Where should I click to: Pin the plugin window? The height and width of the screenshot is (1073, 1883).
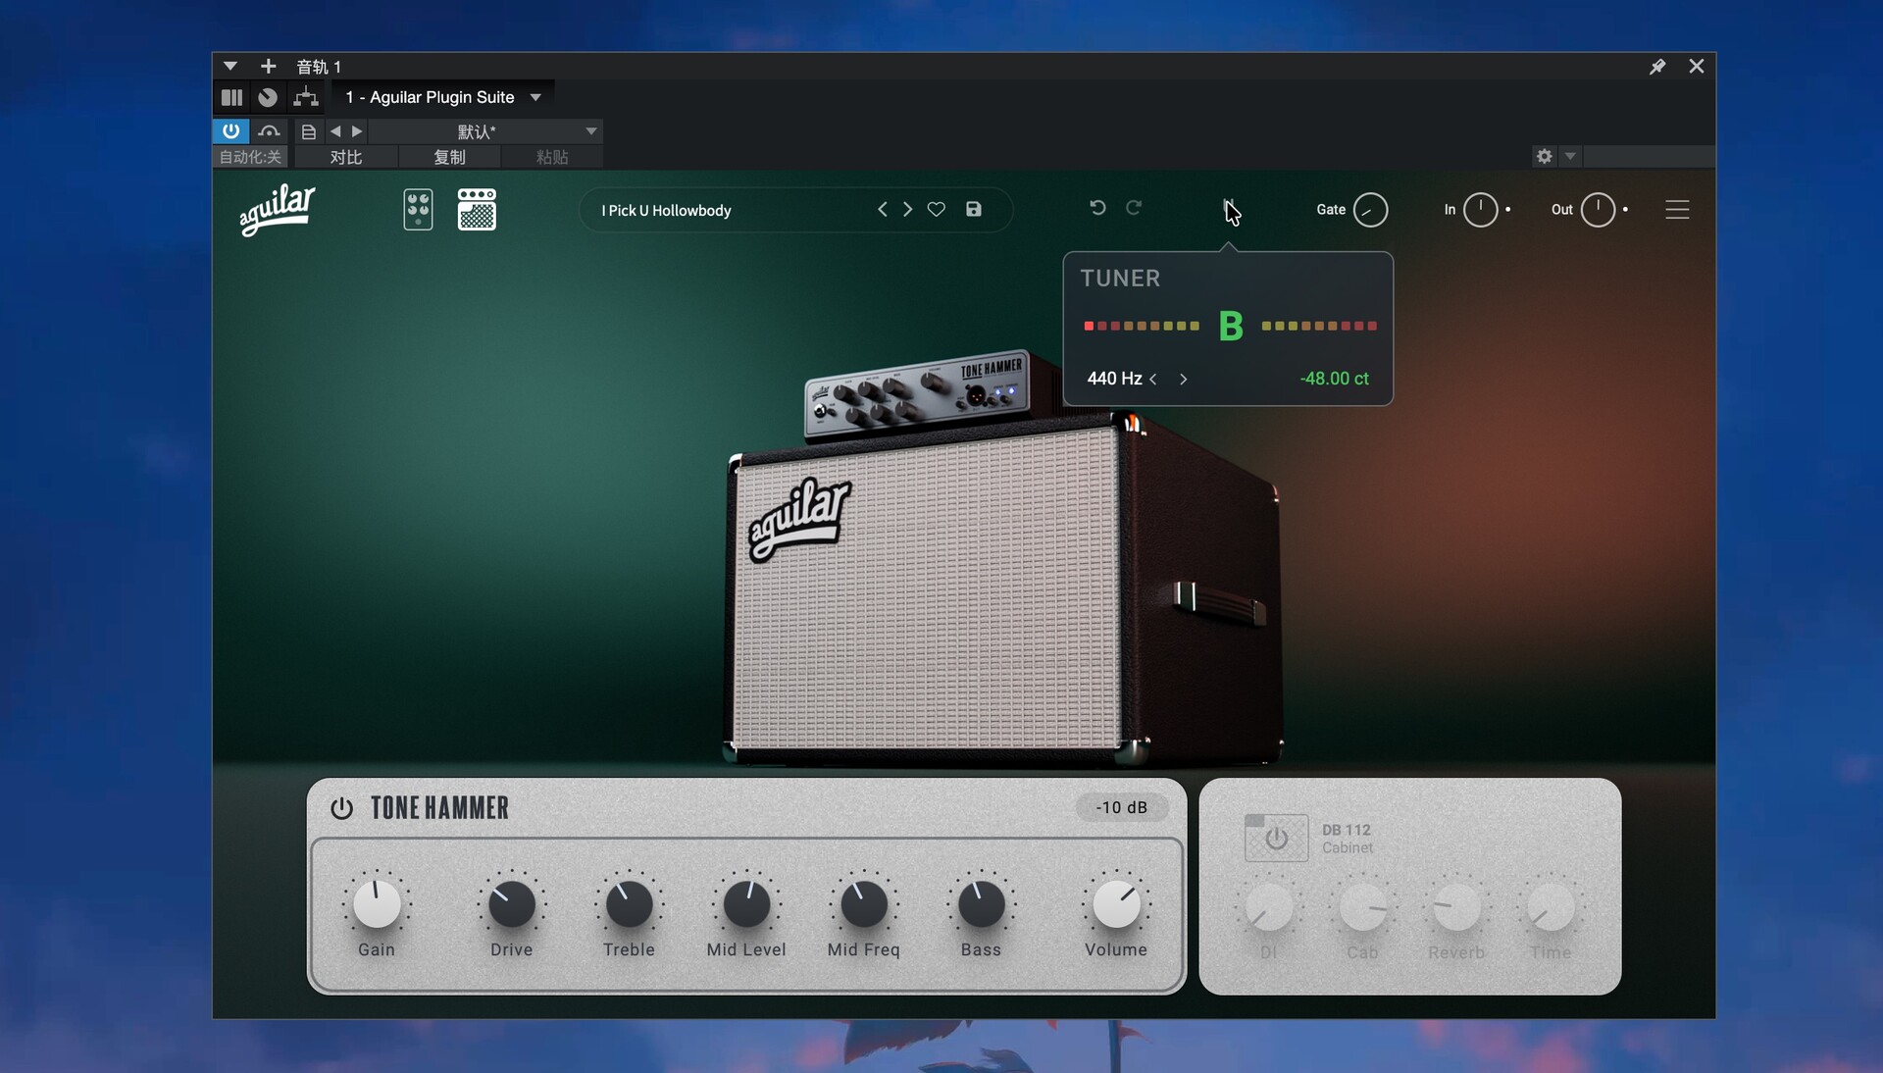point(1657,67)
